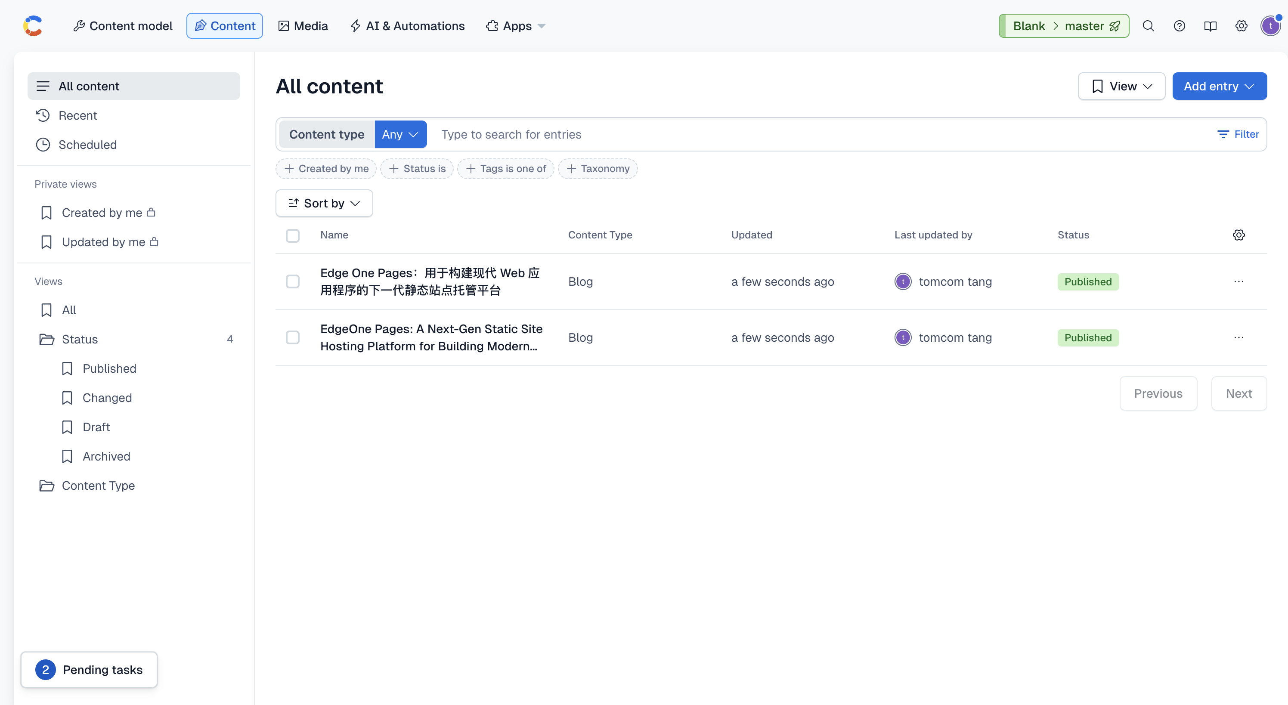The image size is (1288, 705).
Task: Collapse the Status views folder
Action: [80, 339]
